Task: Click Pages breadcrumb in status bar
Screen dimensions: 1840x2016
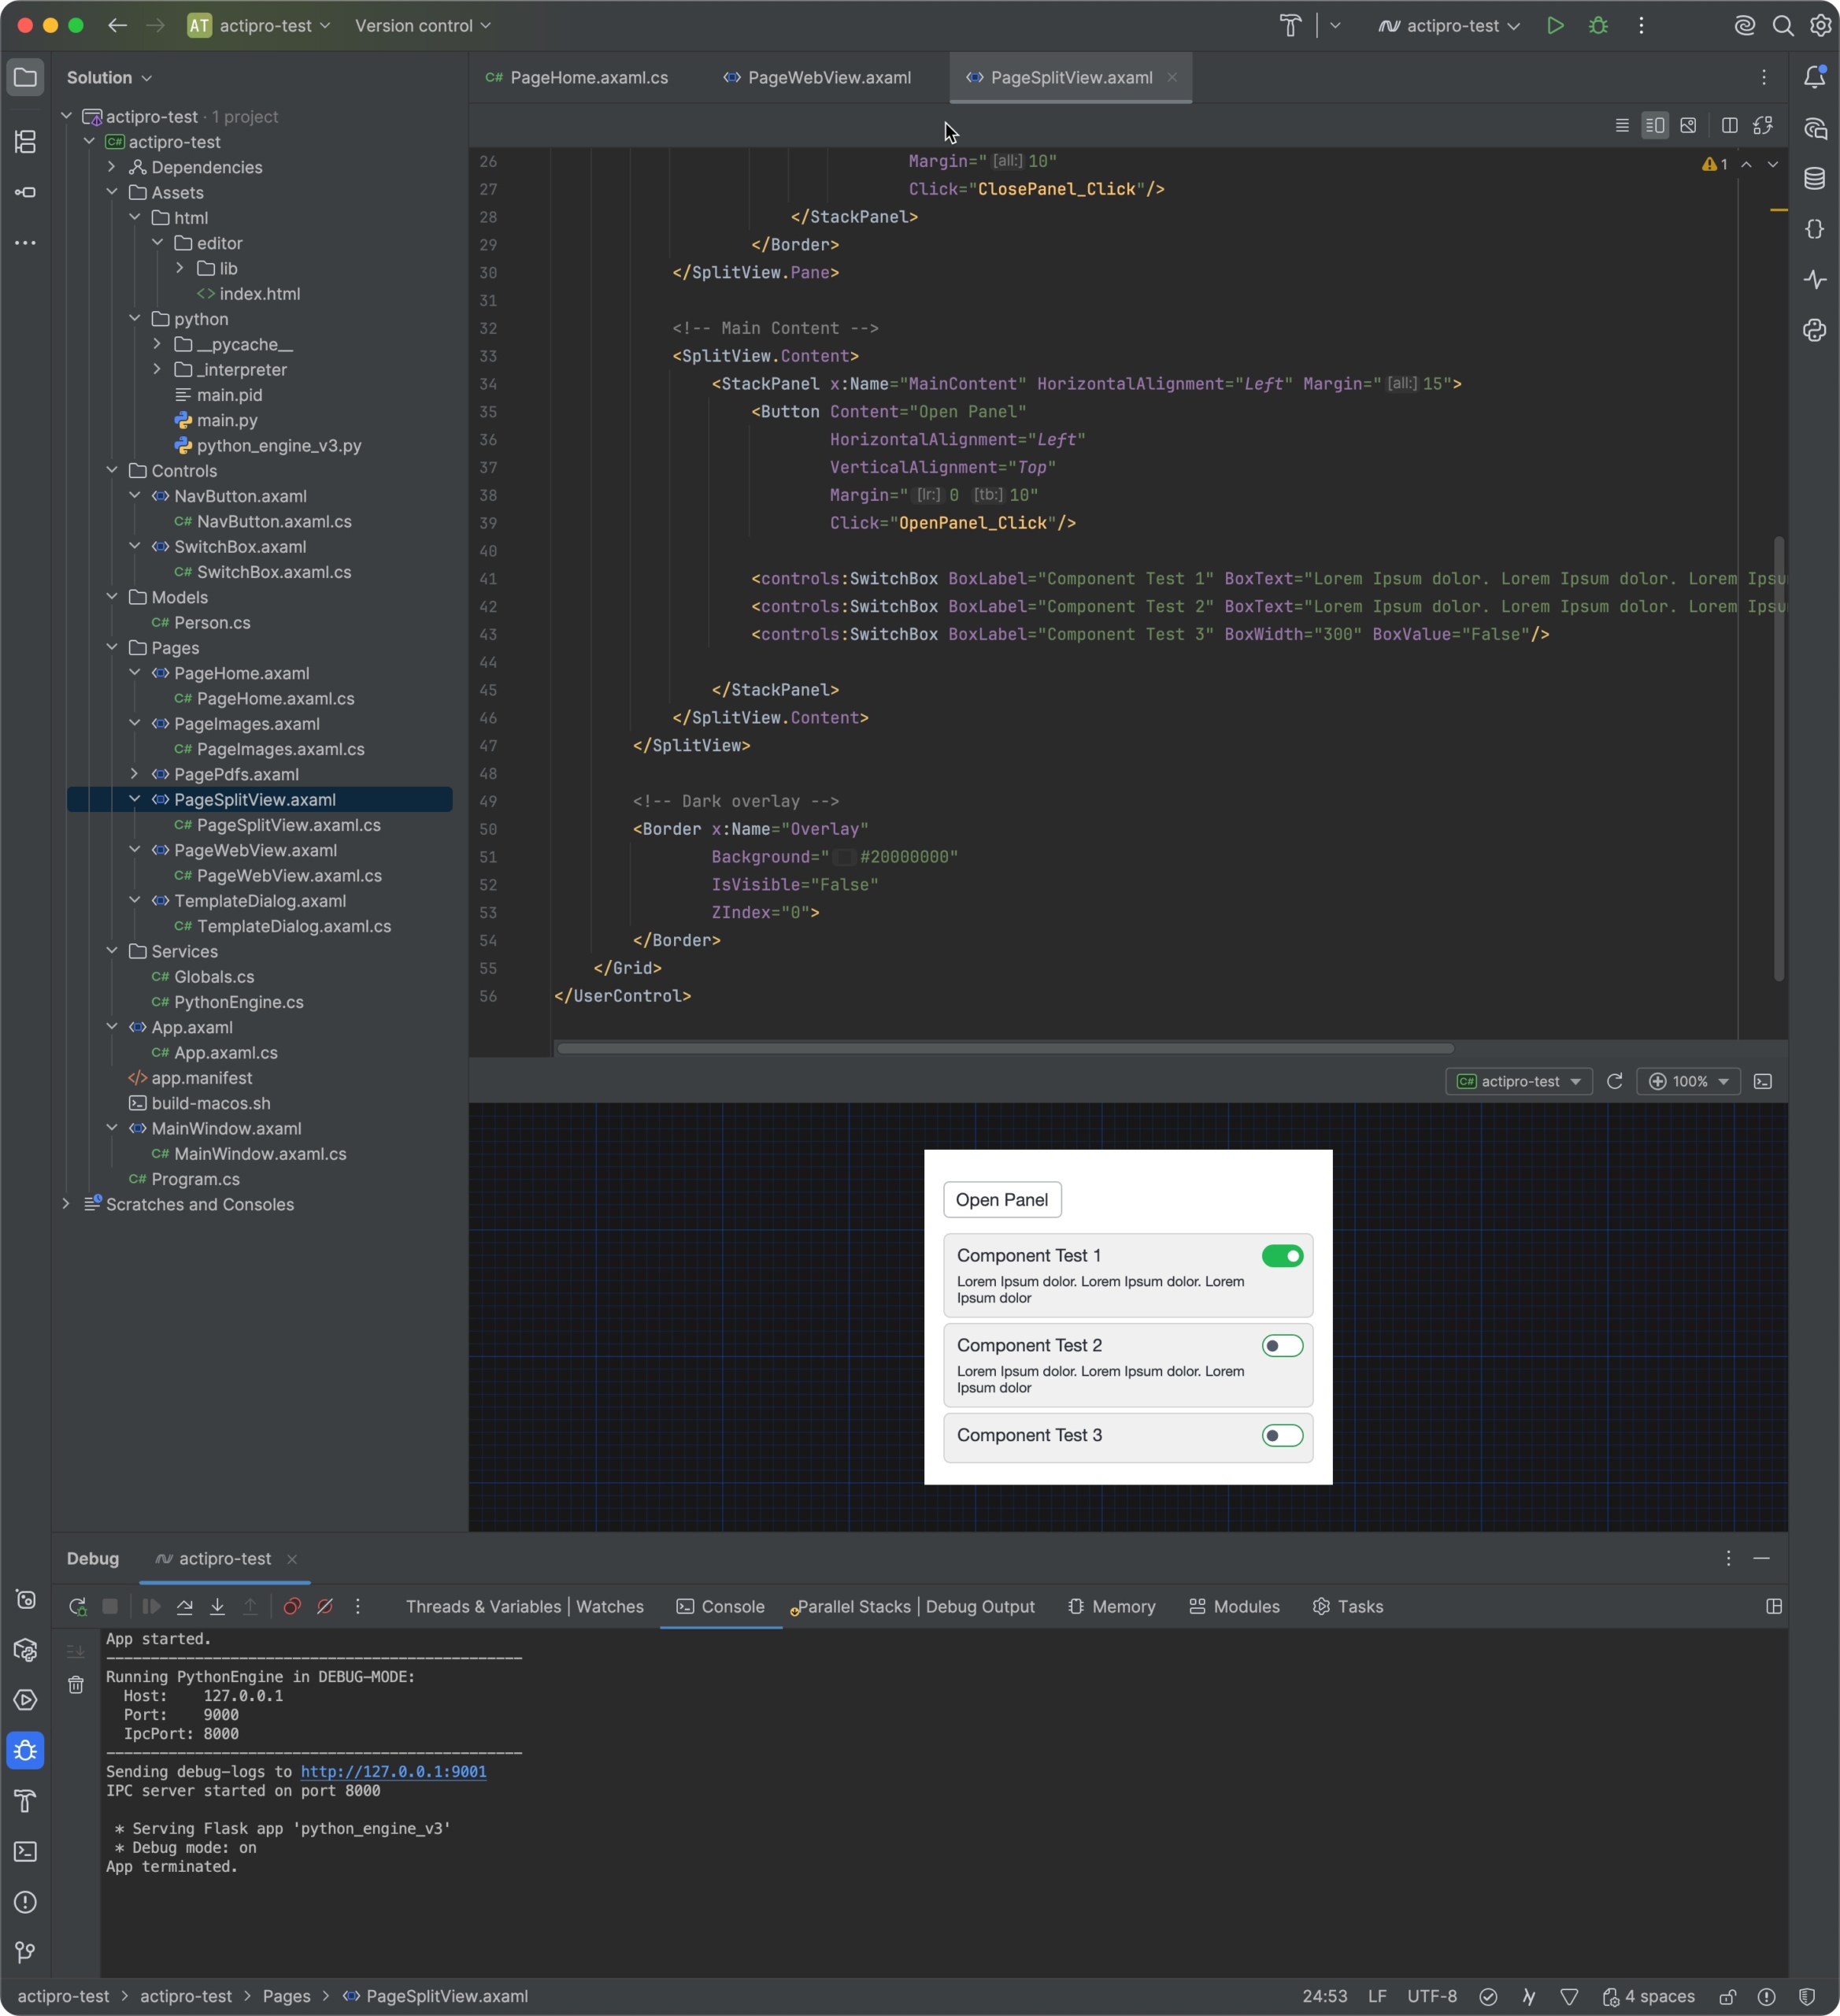Action: [286, 1996]
